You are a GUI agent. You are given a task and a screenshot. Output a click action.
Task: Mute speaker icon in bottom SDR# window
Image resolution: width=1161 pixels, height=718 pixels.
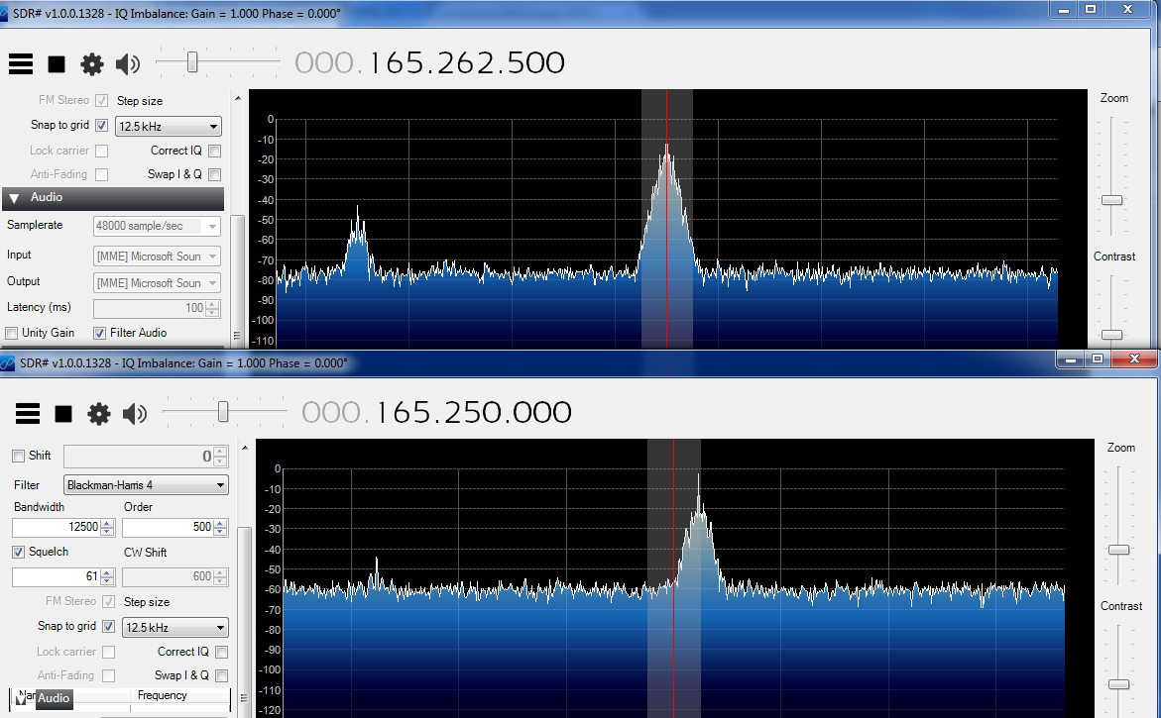tap(135, 414)
